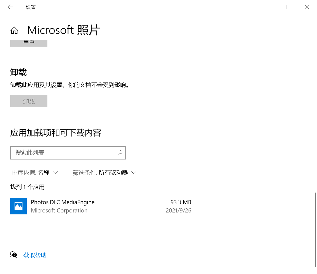The height and width of the screenshot is (274, 317).
Task: Click the 卸载 section heading
Action: click(x=18, y=72)
